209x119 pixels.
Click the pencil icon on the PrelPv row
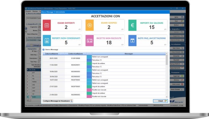click(x=31, y=97)
